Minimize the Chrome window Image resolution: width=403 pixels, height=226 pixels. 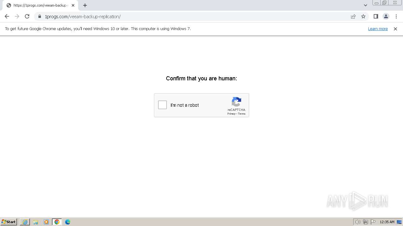pyautogui.click(x=377, y=3)
